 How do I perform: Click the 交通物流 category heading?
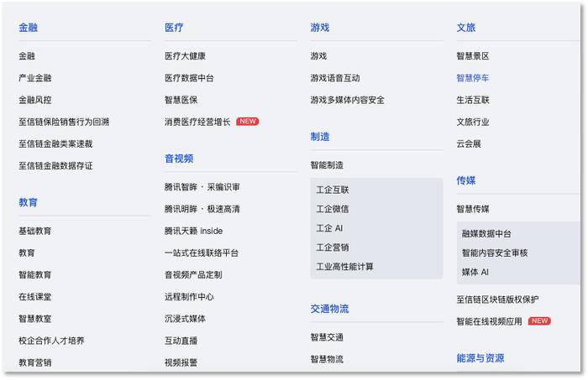pyautogui.click(x=329, y=309)
